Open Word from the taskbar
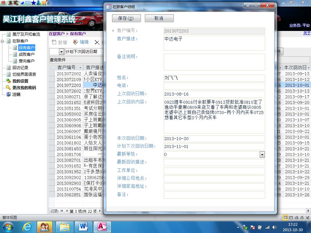Viewport: 311px width, 233px height. click(83, 227)
